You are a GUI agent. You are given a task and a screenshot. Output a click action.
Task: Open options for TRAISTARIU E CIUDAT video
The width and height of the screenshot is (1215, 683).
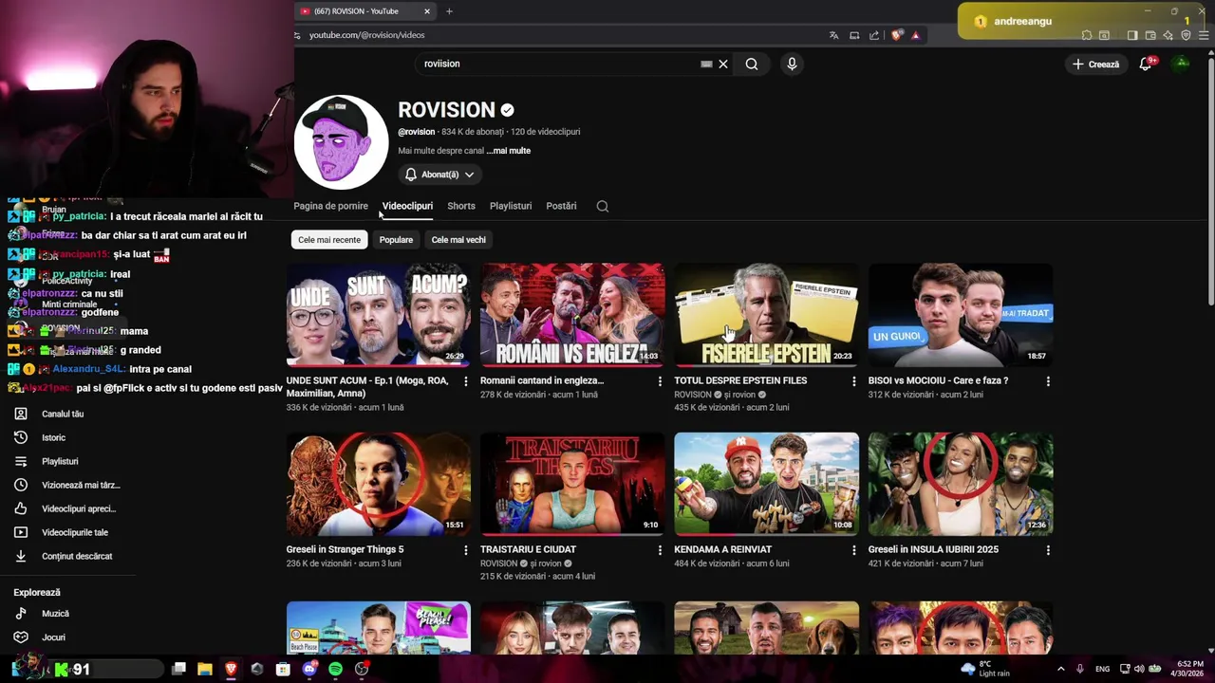point(660,549)
